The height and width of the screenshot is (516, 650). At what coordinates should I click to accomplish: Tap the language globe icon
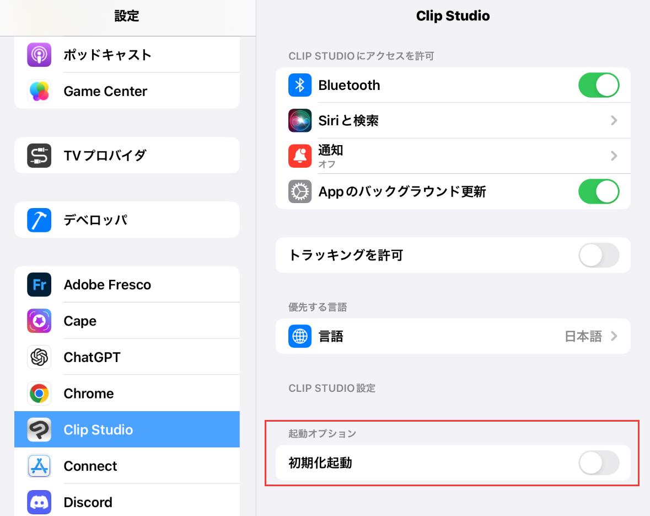(x=300, y=336)
